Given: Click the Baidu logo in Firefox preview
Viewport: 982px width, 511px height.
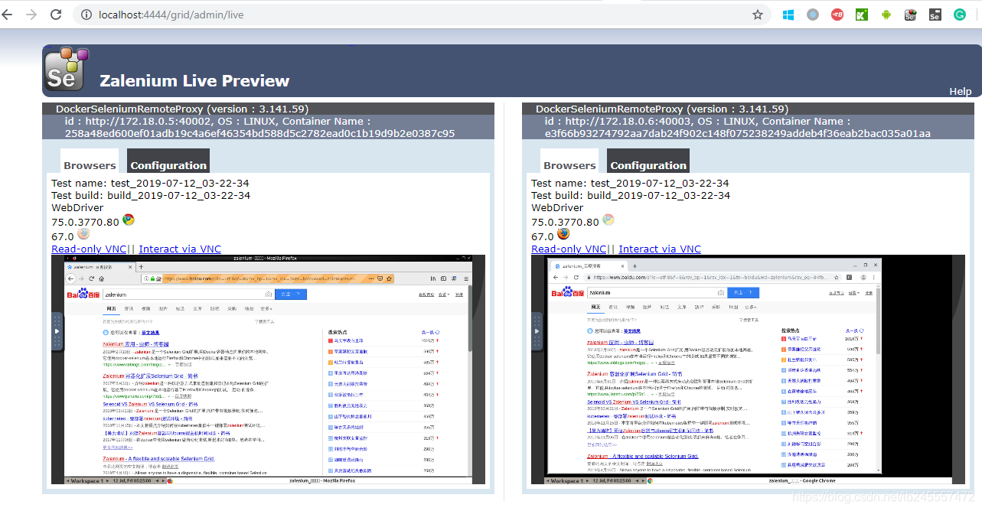Looking at the screenshot, I should pos(83,295).
